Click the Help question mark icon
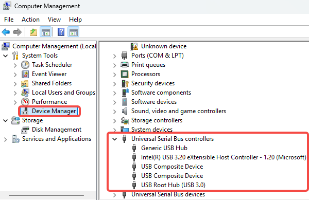The width and height of the screenshot is (309, 200). tap(61, 32)
